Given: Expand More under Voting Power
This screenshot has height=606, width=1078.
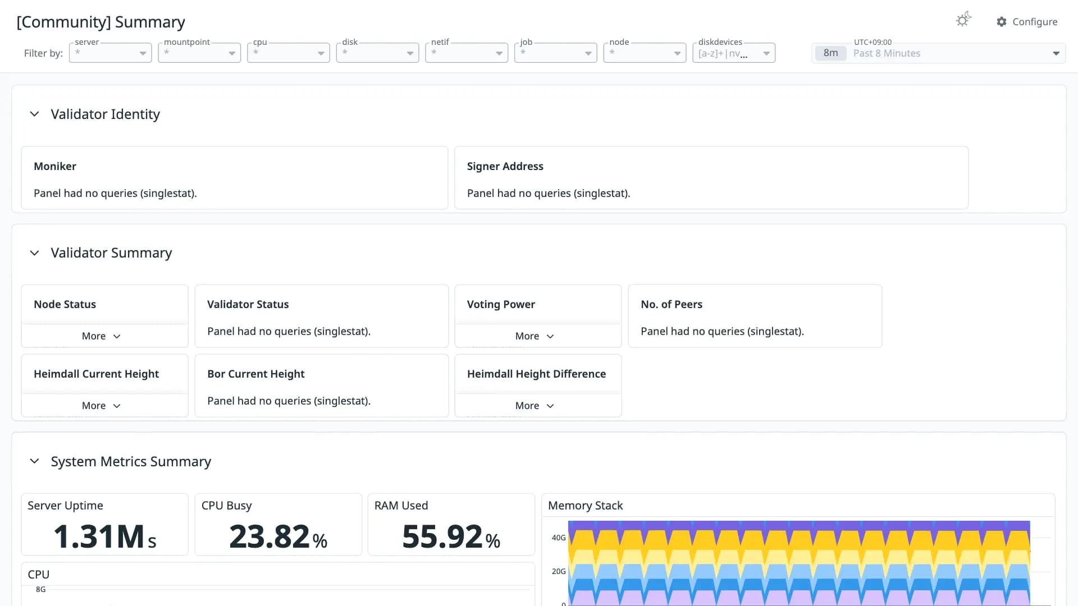Looking at the screenshot, I should click(x=535, y=336).
